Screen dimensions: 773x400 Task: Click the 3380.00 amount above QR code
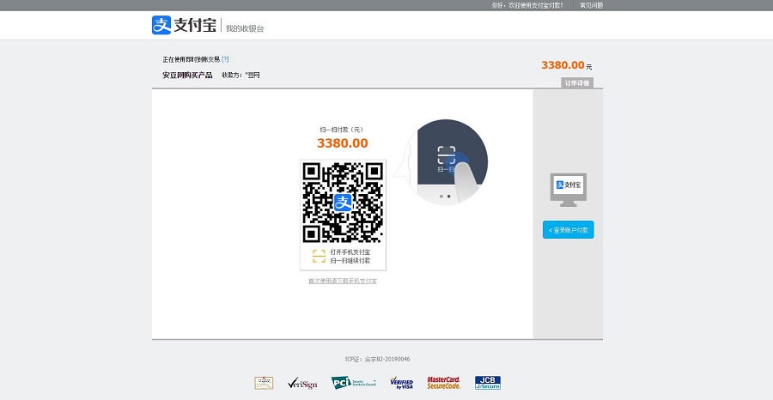coord(343,143)
